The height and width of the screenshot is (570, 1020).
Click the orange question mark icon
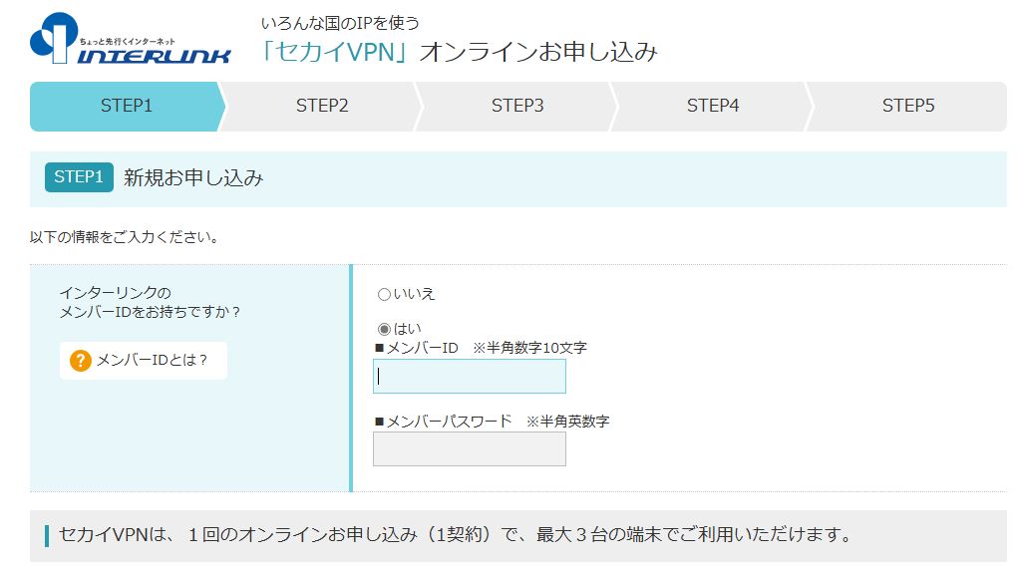pyautogui.click(x=80, y=360)
